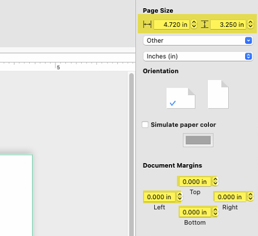Select the portrait orientation page icon
The height and width of the screenshot is (236, 258).
point(218,94)
